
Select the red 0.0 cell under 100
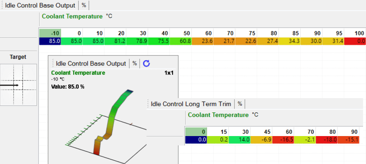pyautogui.click(x=356, y=41)
